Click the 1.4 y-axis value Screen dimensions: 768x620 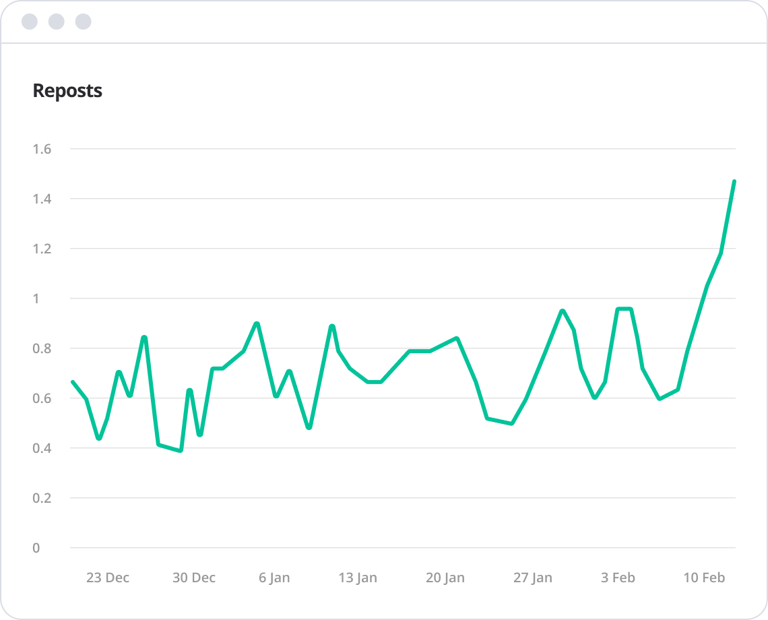click(x=42, y=199)
